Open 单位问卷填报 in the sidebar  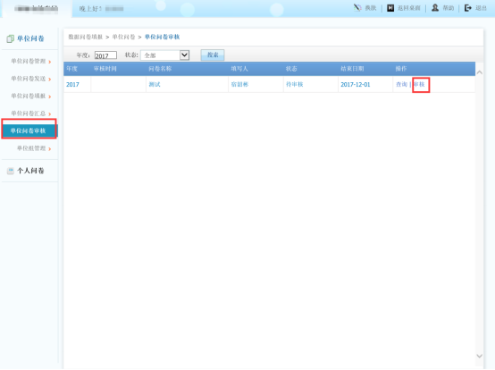pyautogui.click(x=29, y=96)
